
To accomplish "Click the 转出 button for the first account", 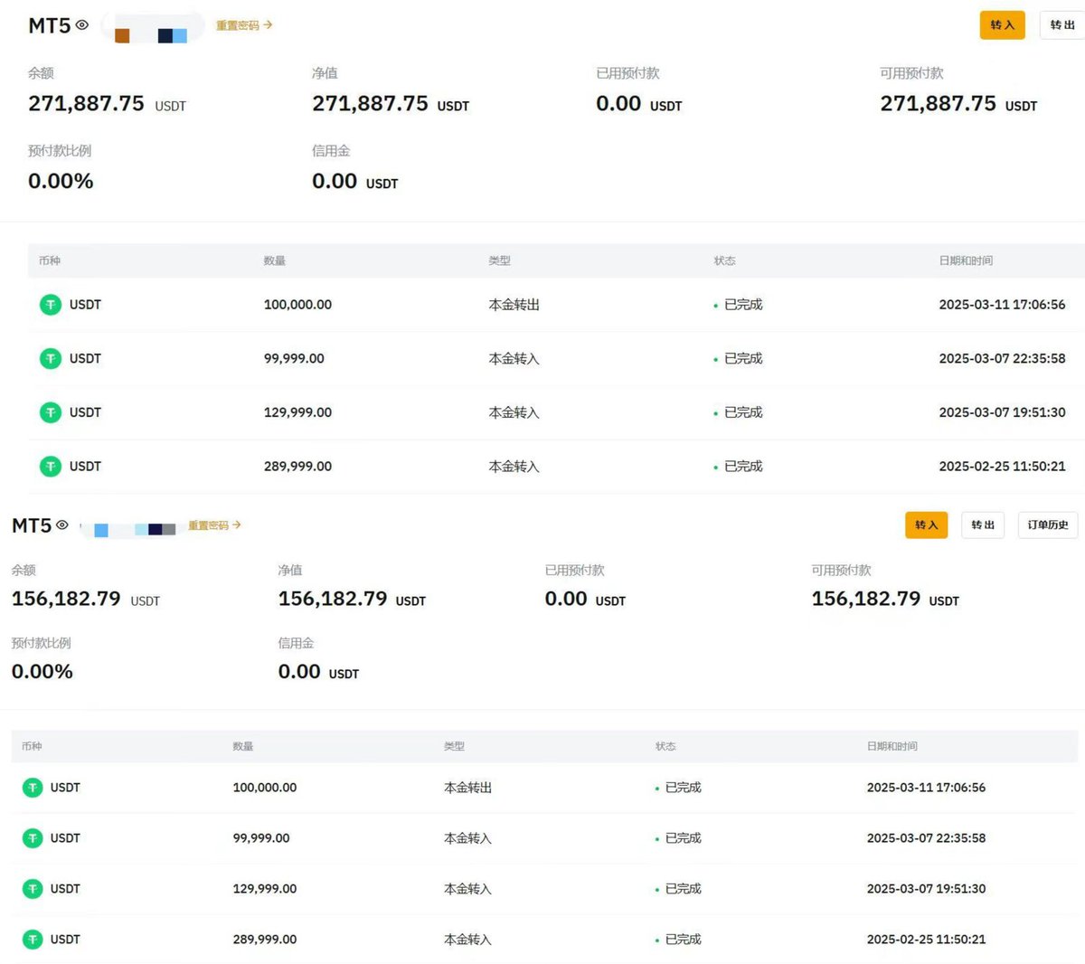I will click(x=1061, y=25).
